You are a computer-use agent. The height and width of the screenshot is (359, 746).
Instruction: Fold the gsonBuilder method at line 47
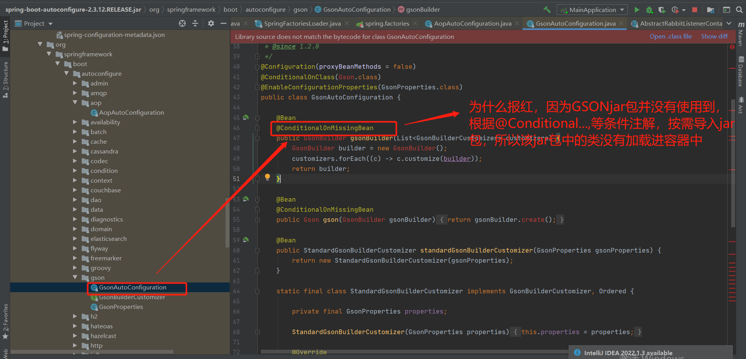(x=257, y=138)
